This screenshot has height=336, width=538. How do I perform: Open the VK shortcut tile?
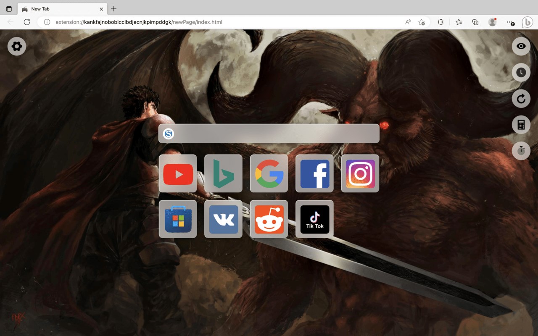[223, 219]
